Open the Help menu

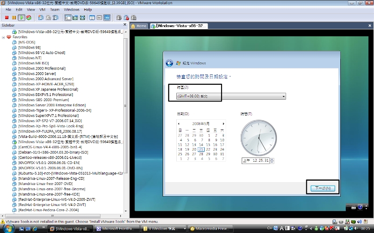88,9
